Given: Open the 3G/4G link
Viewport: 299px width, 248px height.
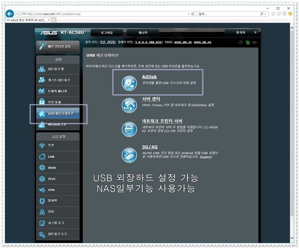Looking at the screenshot, I should (149, 147).
